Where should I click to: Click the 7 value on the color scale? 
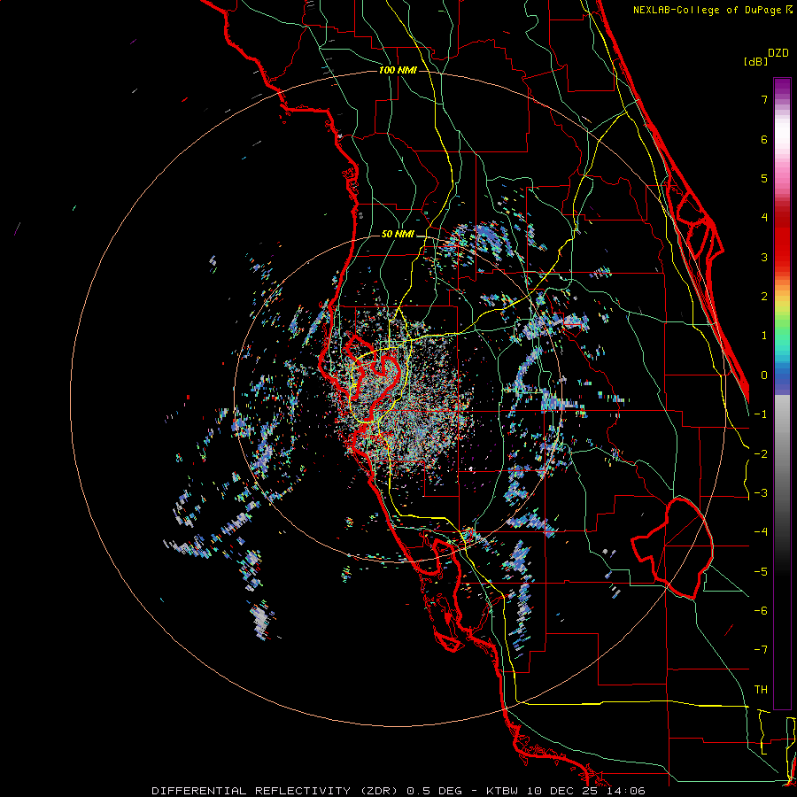coord(764,99)
